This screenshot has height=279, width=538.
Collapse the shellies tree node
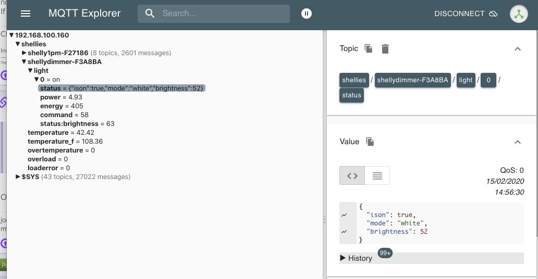point(18,44)
